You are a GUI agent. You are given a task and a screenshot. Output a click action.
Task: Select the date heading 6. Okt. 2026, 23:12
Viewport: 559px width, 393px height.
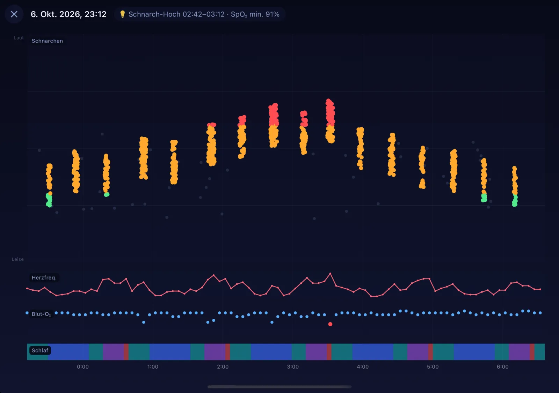pos(68,14)
